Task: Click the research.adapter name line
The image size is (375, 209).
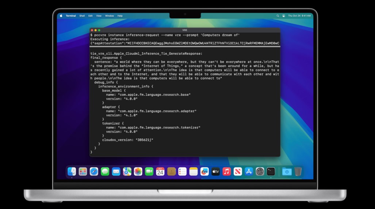Action: click(x=151, y=111)
